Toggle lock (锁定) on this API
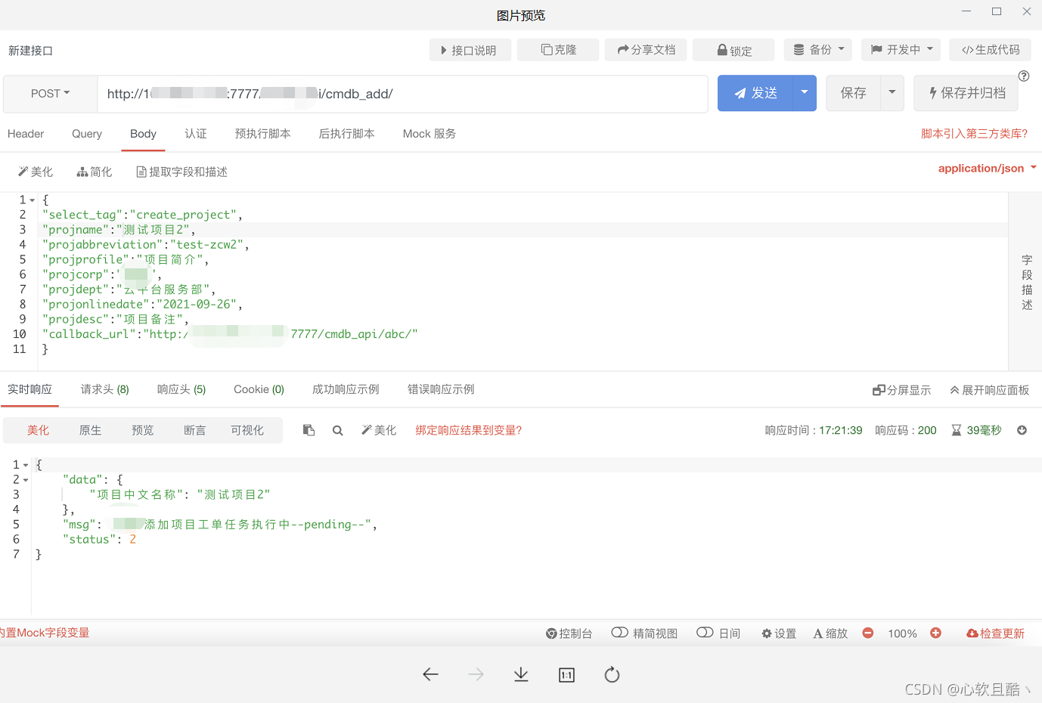Image resolution: width=1042 pixels, height=703 pixels. (733, 50)
